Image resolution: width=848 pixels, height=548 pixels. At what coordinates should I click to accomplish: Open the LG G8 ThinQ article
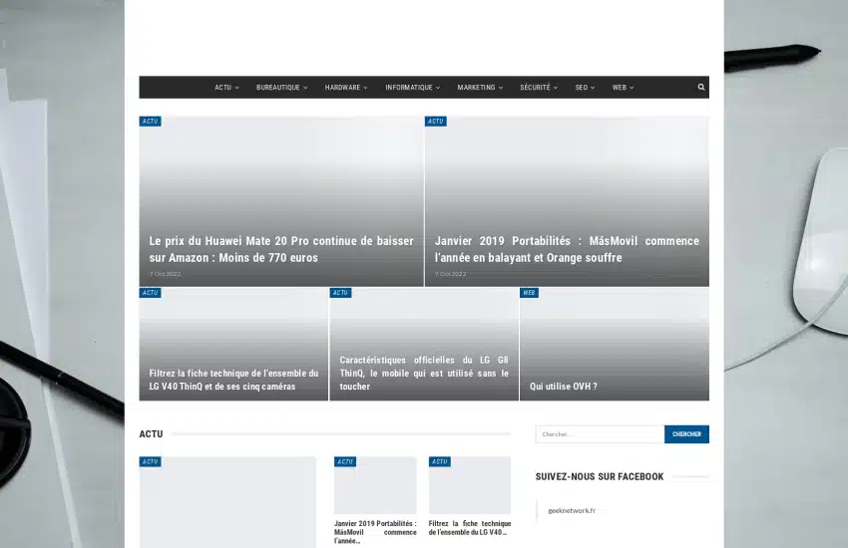click(x=424, y=373)
